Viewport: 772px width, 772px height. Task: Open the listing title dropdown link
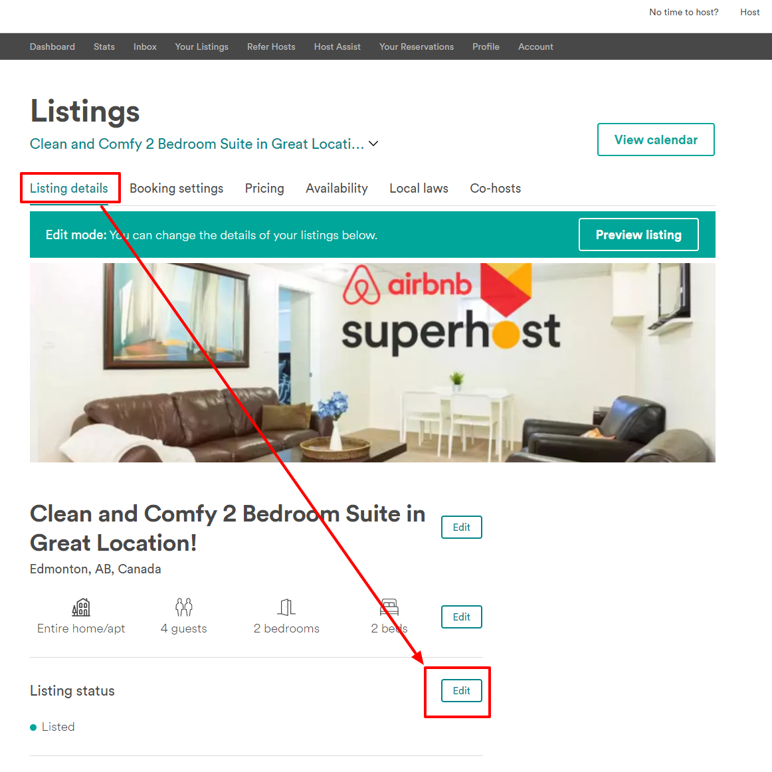pos(197,144)
